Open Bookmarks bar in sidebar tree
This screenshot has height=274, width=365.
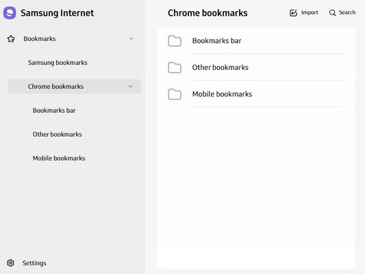click(54, 110)
